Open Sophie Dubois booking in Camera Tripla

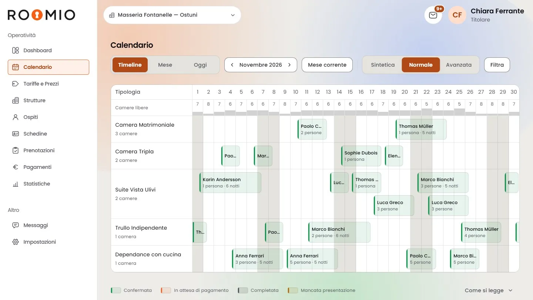[x=361, y=156]
